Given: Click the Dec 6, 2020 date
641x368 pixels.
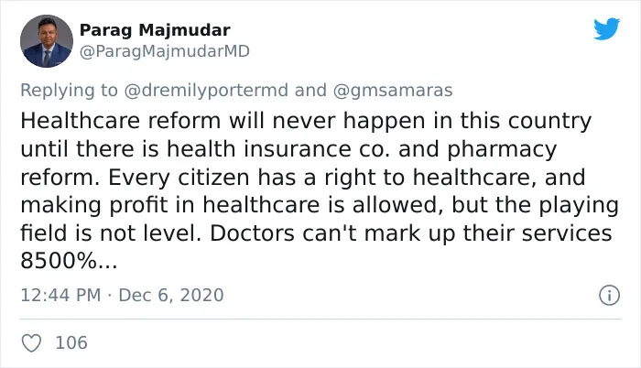Looking at the screenshot, I should (171, 295).
